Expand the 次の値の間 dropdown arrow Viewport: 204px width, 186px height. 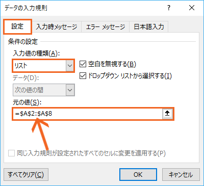coord(70,90)
